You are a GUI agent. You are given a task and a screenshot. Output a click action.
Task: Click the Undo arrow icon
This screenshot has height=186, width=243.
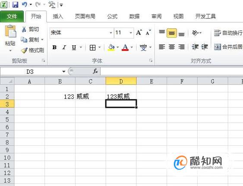[x=25, y=4]
